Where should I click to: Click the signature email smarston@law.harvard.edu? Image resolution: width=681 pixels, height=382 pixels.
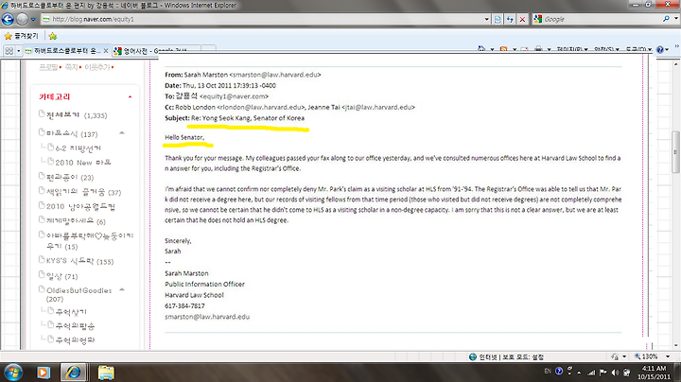(x=207, y=317)
